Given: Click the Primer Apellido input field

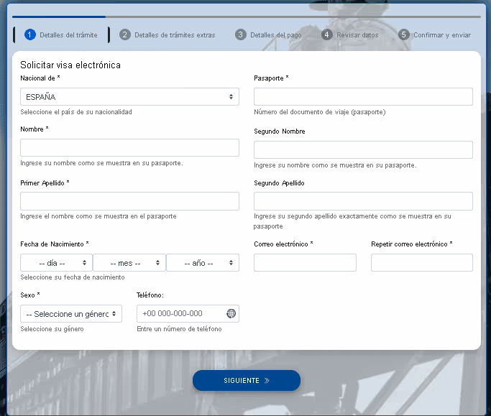Looking at the screenshot, I should (x=129, y=201).
